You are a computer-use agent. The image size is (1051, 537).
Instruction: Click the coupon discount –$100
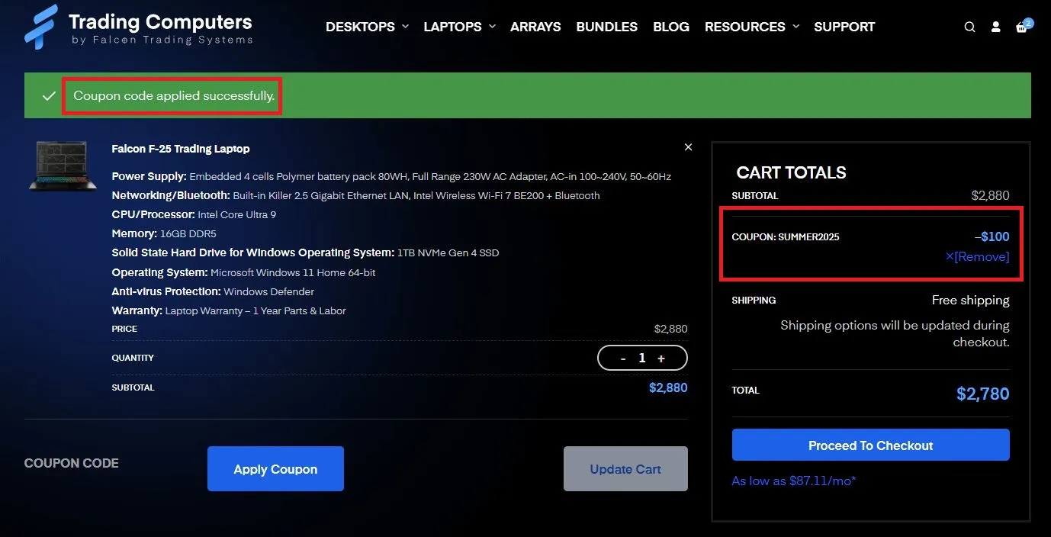[x=992, y=236]
